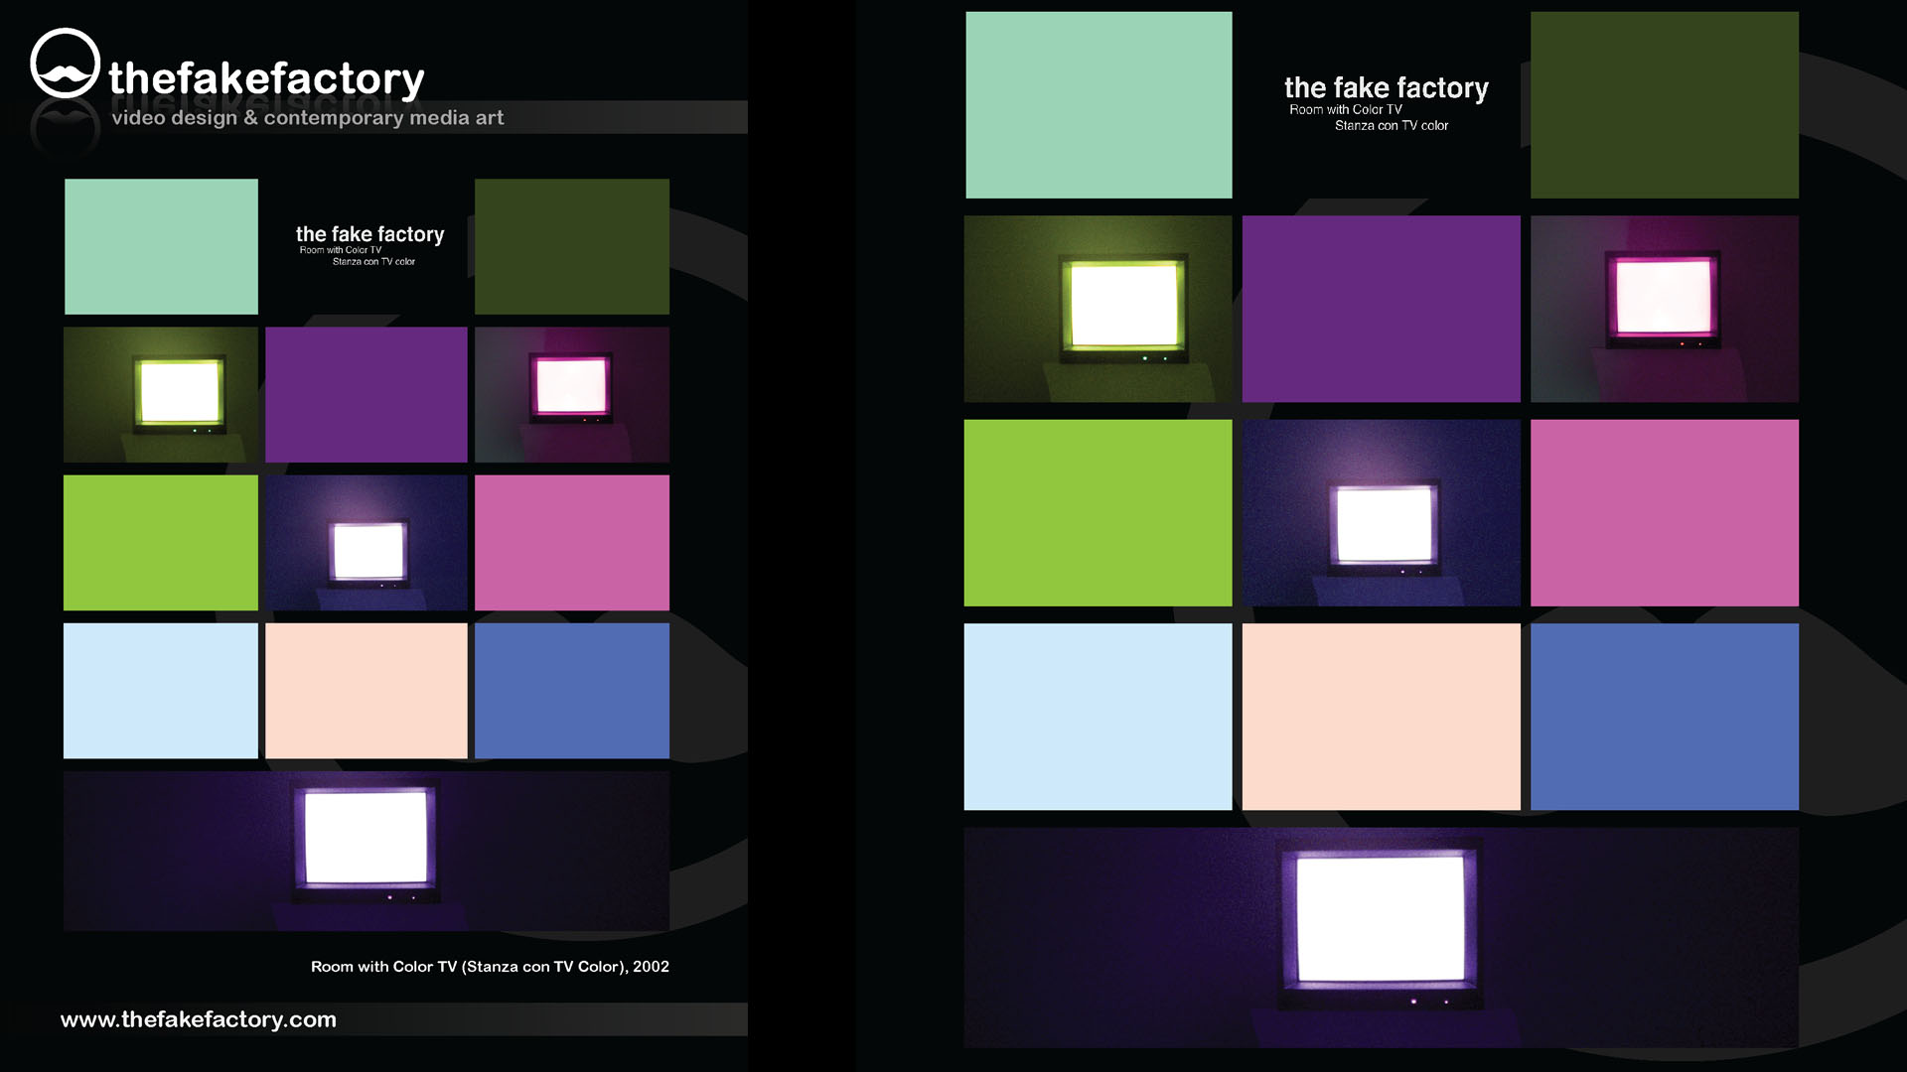Viewport: 1907px width, 1072px height.
Task: Click the large pink color block
Action: point(1664,512)
